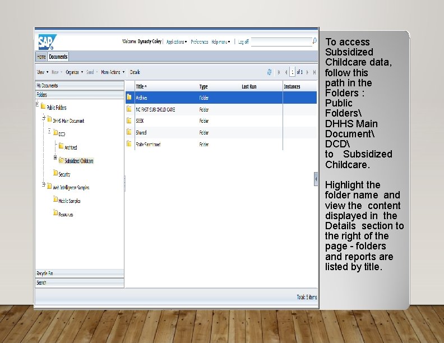Open the Send dropdown menu
Viewport: 444px width, 343px height.
coord(92,72)
